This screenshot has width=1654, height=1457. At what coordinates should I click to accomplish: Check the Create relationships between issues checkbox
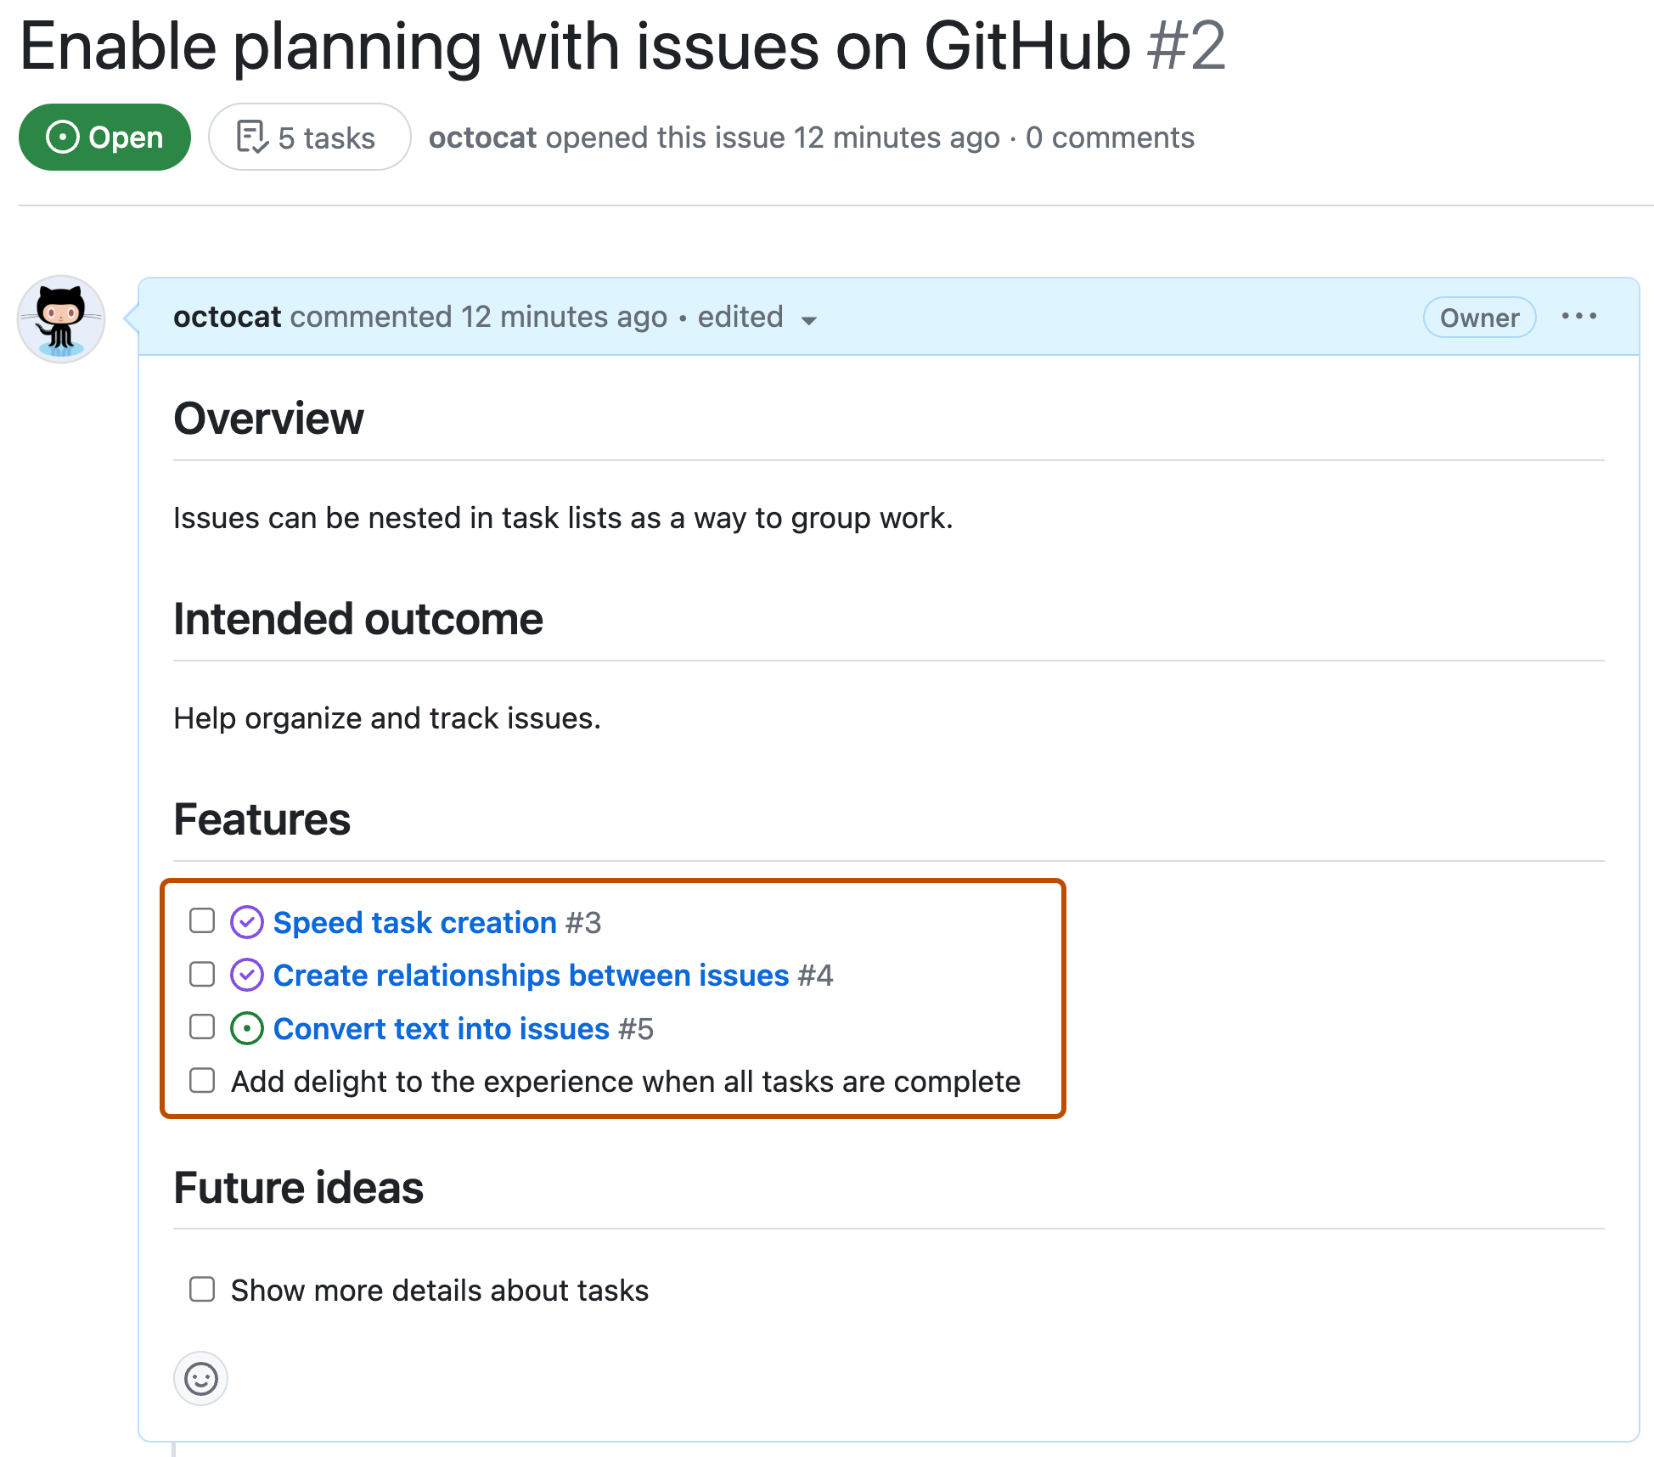[x=201, y=974]
